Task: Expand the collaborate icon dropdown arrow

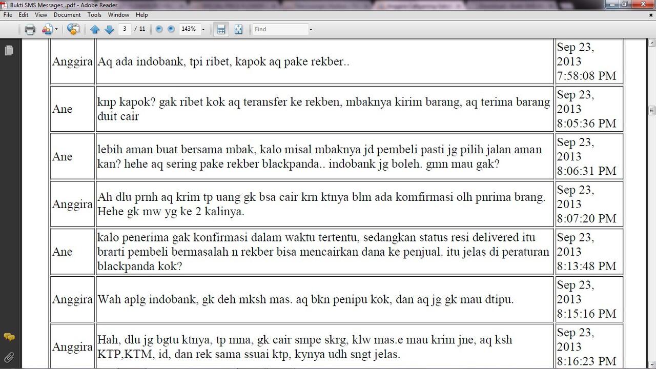Action: click(x=56, y=29)
